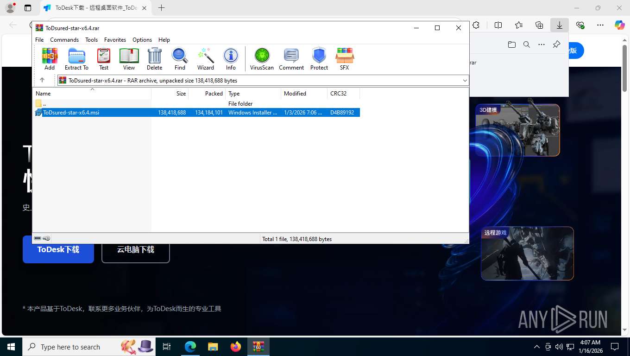Open the Find magnifier tool

[180, 59]
